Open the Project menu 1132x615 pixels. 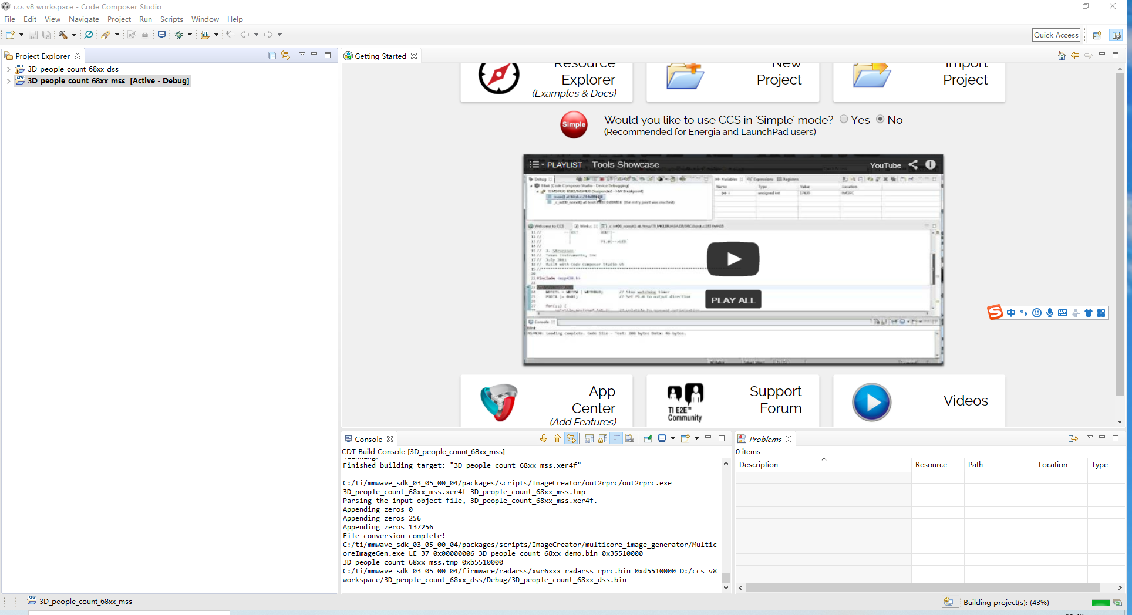point(119,19)
